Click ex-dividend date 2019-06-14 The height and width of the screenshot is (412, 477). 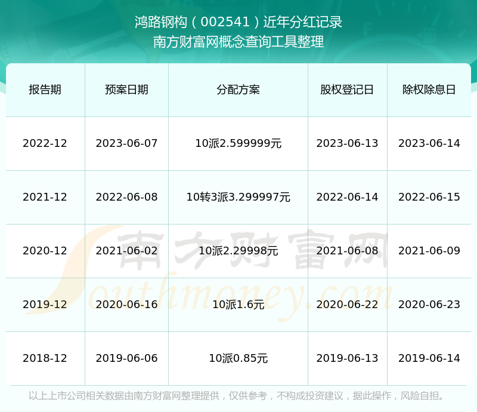tap(429, 358)
